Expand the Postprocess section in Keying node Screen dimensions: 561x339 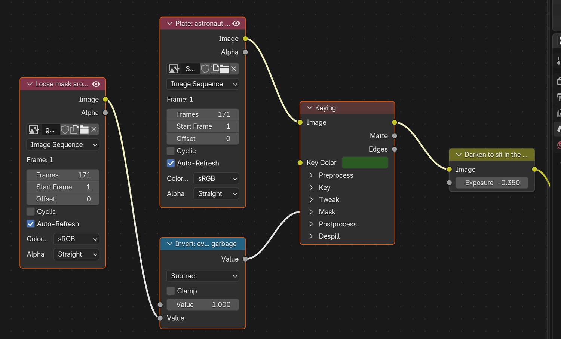[311, 224]
